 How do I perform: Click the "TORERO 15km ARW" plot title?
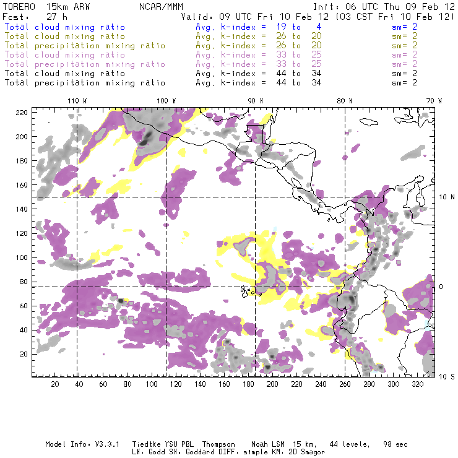point(46,7)
